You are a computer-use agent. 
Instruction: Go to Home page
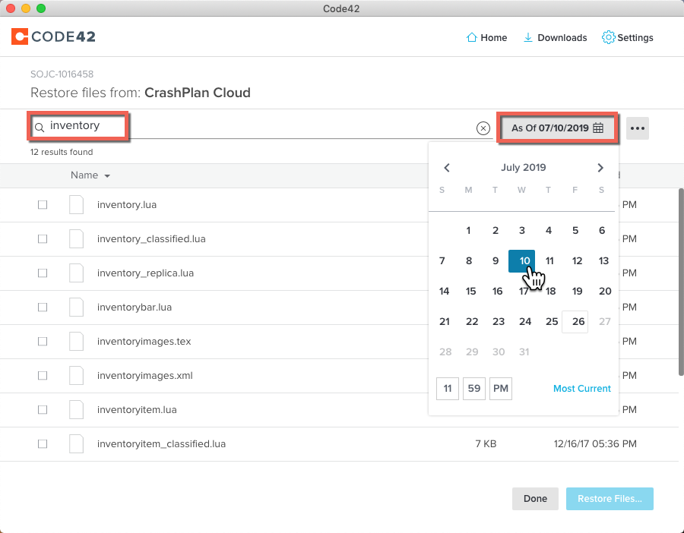pyautogui.click(x=486, y=37)
